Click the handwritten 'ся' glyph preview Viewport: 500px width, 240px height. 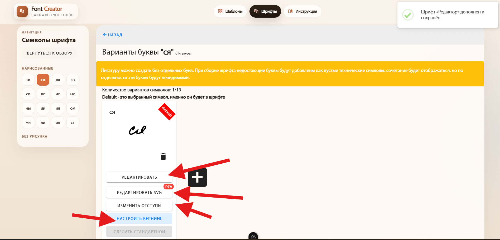point(138,130)
